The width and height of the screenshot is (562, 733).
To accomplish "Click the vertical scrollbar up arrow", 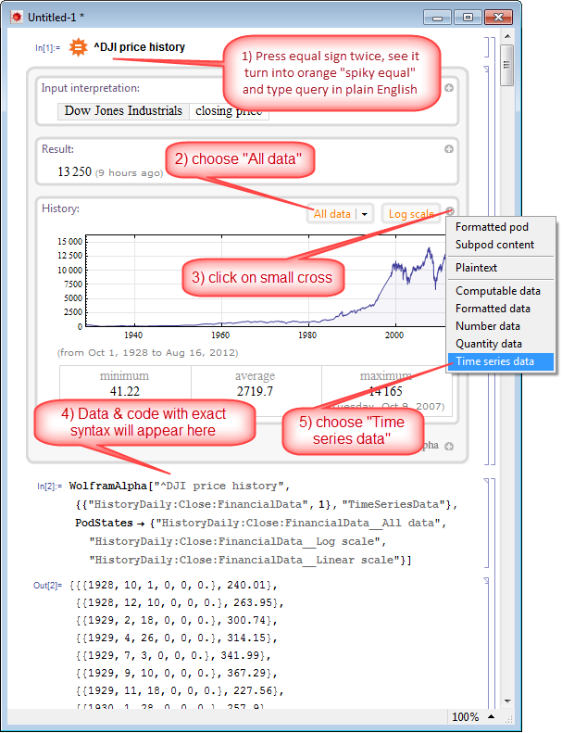I will pos(507,36).
